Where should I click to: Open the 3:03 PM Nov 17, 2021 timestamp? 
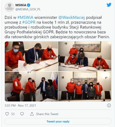20,106
